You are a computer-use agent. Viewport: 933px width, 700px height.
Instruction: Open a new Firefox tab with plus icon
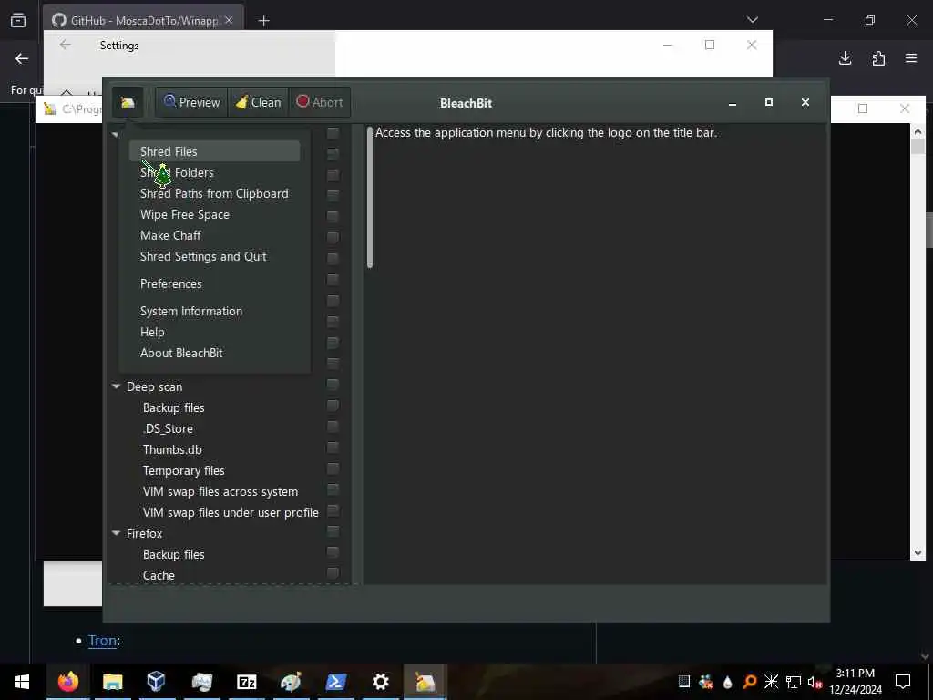pyautogui.click(x=263, y=21)
